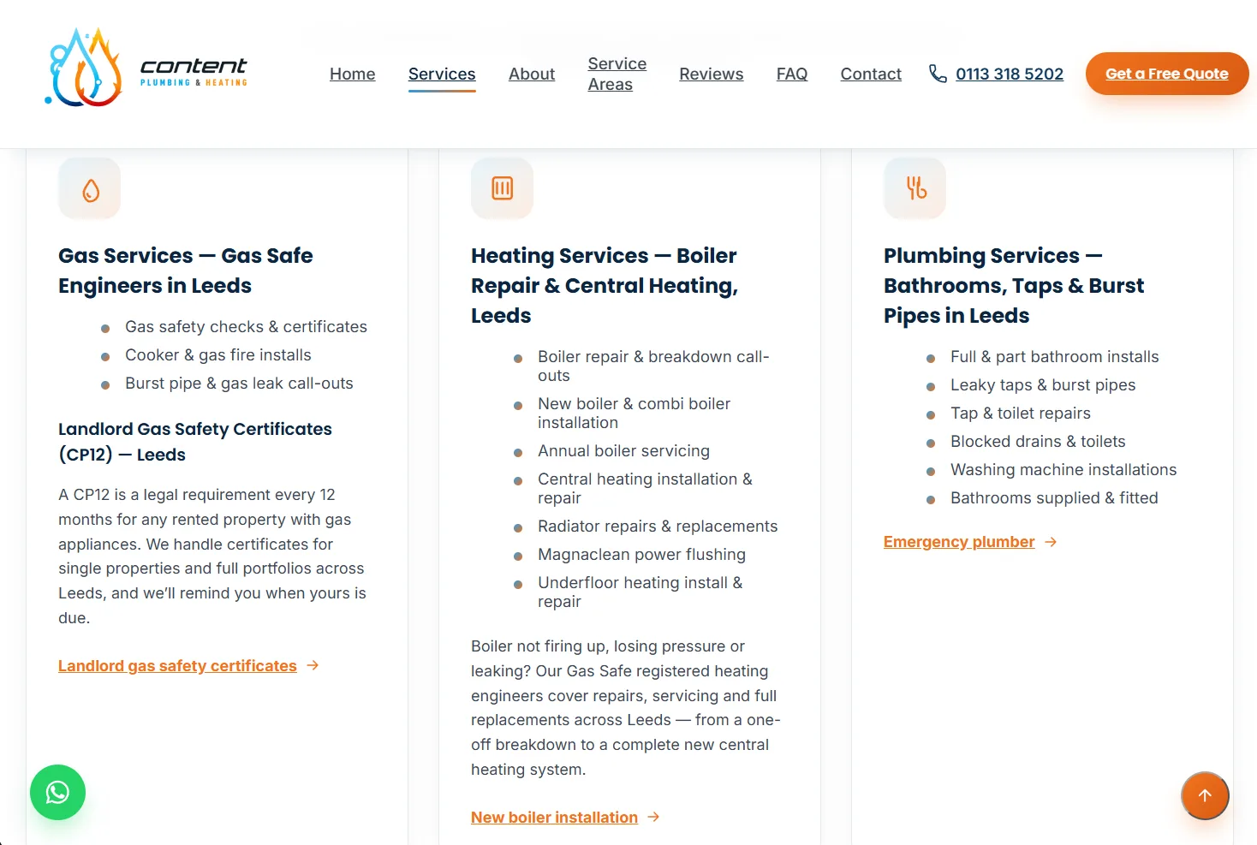Open WhatsApp chat floating button

point(57,792)
